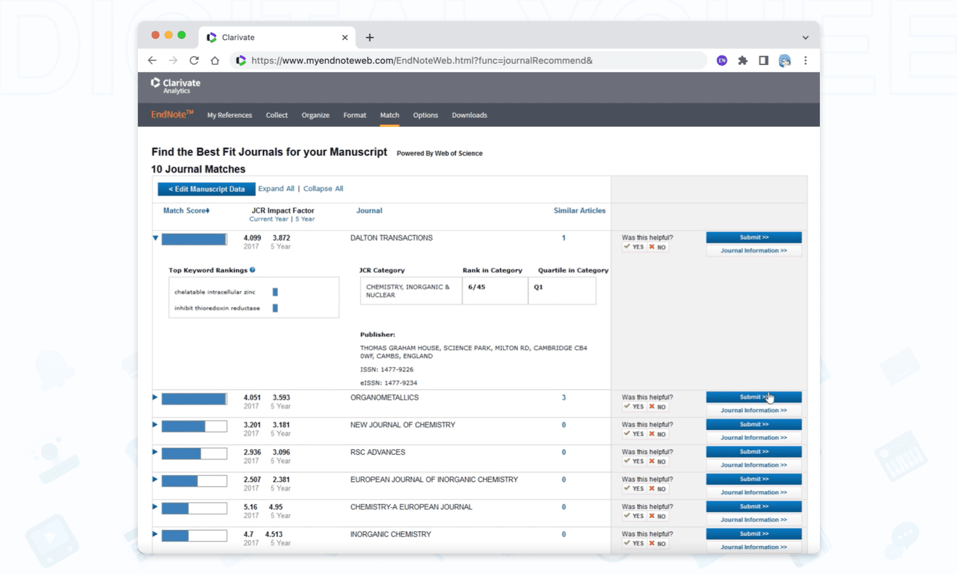This screenshot has height=574, width=957.
Task: Expand the Organometallics journal row
Action: (155, 397)
